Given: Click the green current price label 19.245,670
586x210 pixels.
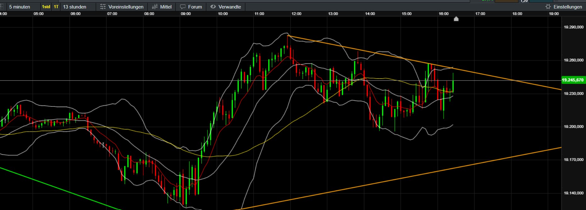Looking at the screenshot, I should (x=573, y=80).
